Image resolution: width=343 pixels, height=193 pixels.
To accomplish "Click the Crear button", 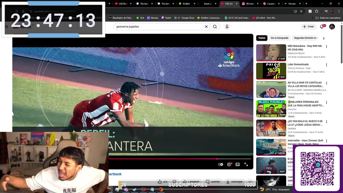I will pyautogui.click(x=308, y=27).
